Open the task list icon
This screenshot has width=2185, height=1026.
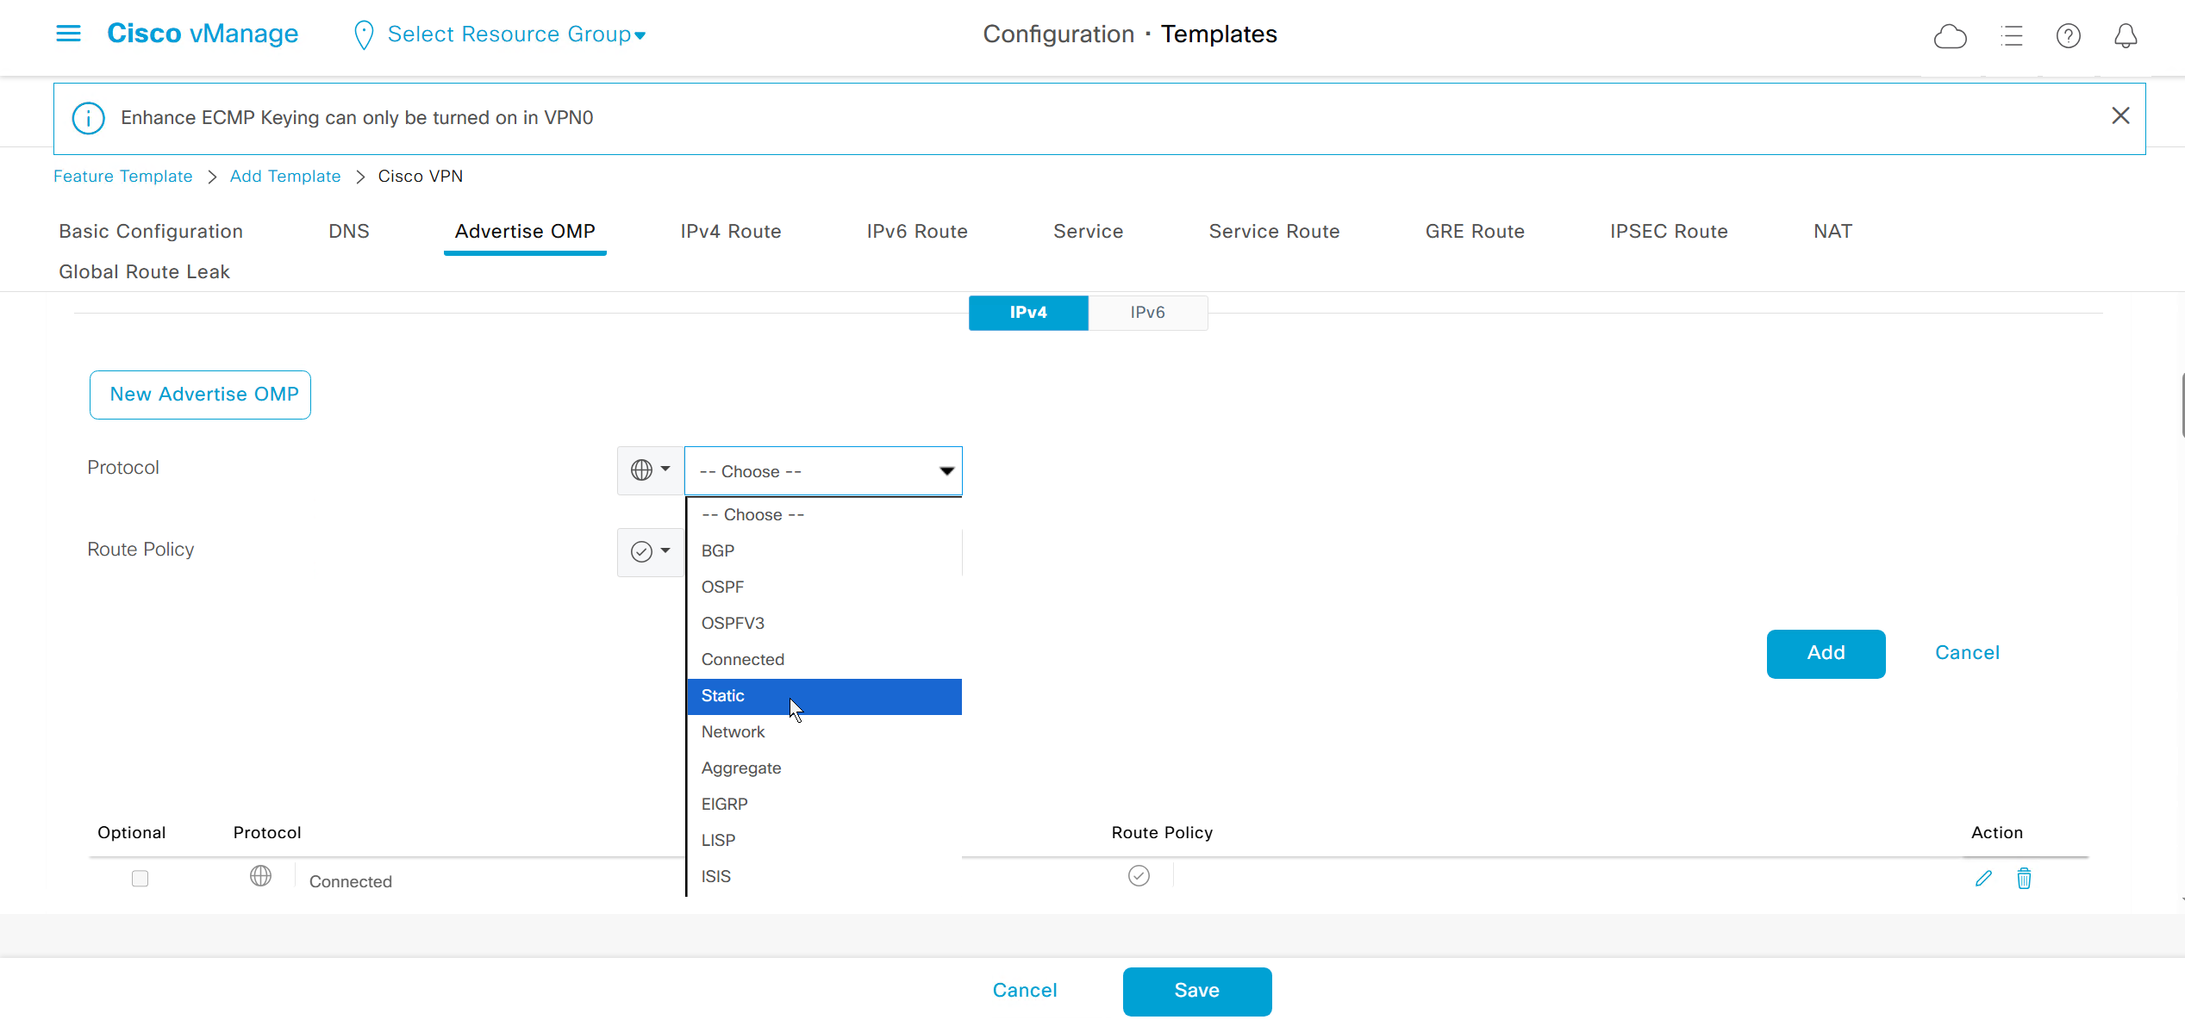(x=2012, y=36)
